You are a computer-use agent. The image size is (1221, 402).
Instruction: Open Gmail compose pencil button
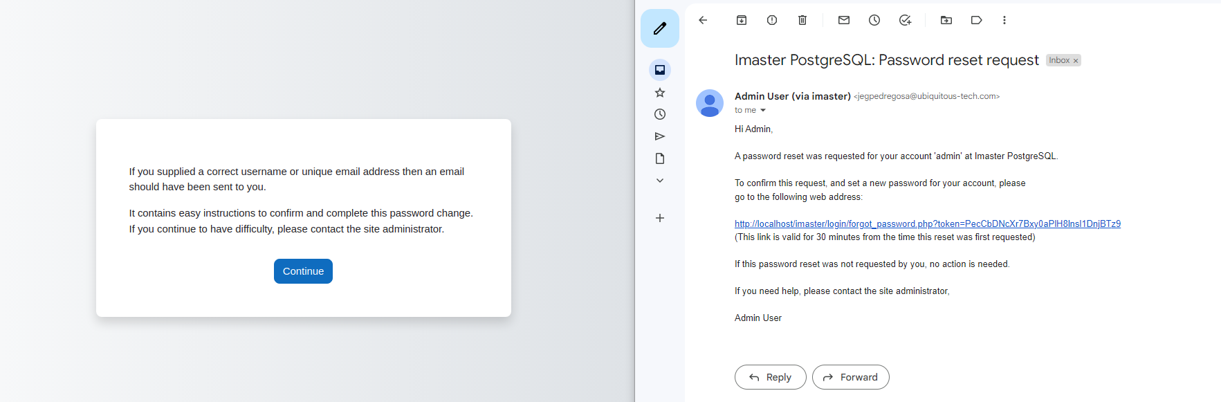[x=660, y=28]
